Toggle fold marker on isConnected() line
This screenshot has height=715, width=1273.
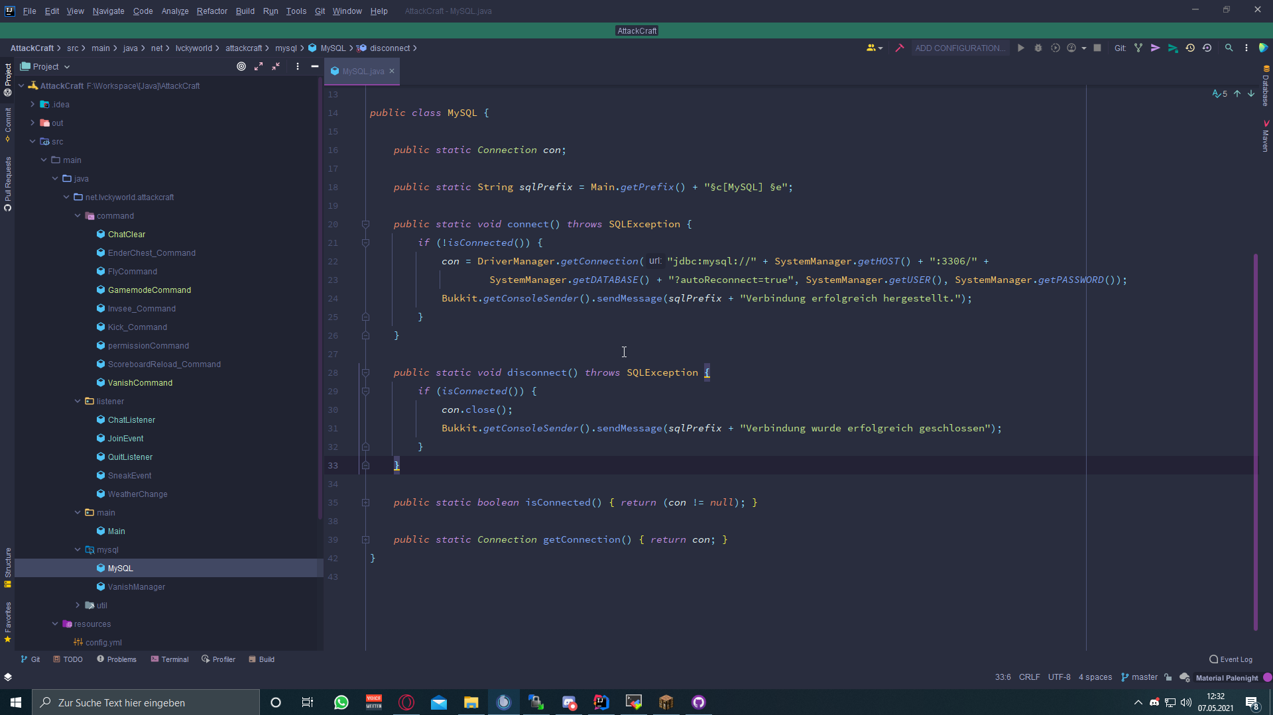click(x=365, y=502)
